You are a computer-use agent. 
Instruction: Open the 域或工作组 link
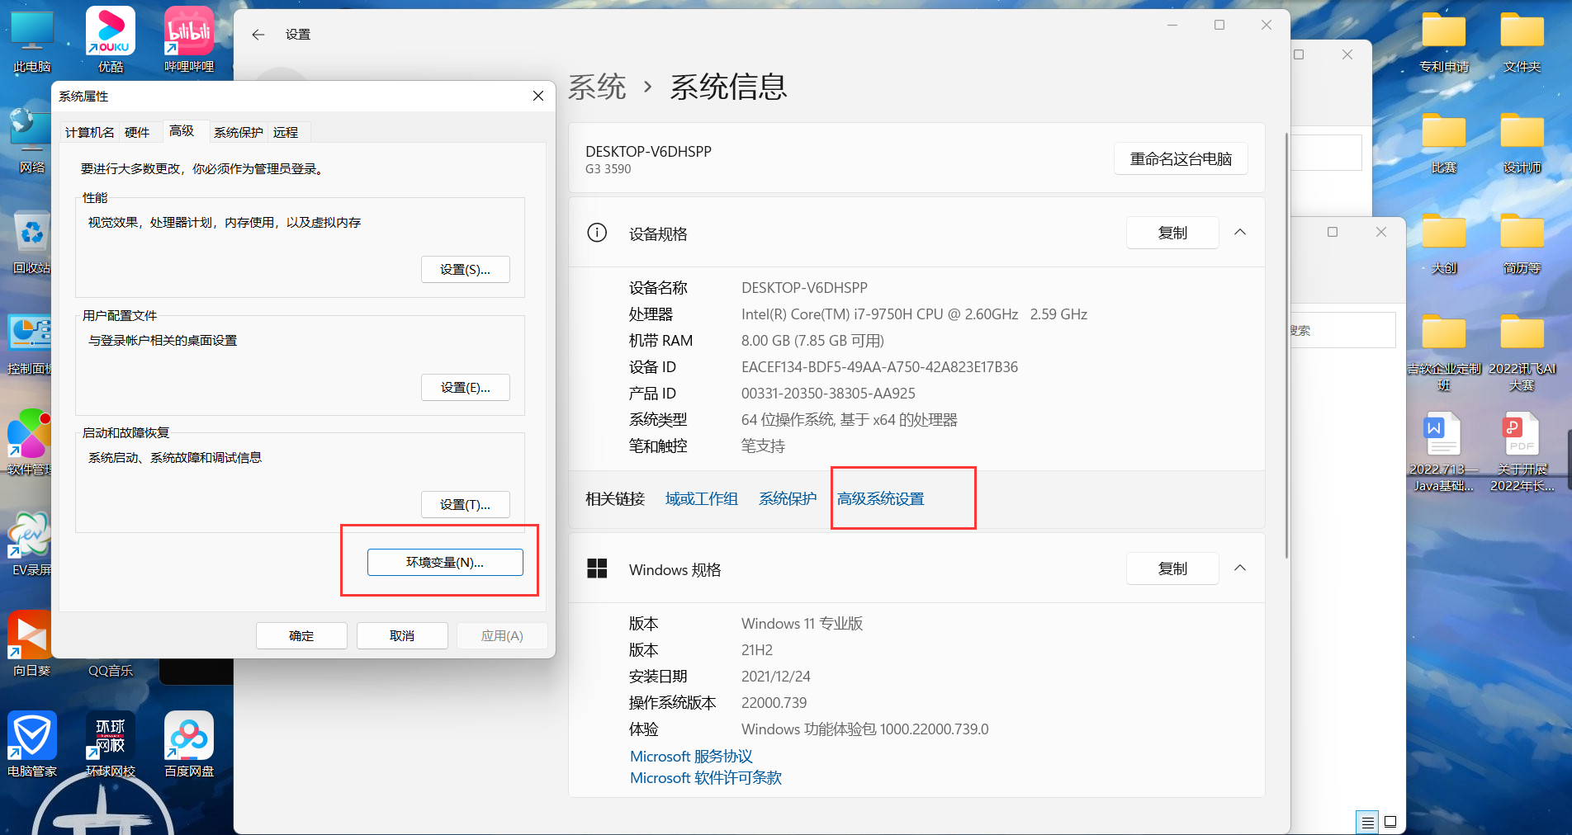[x=702, y=498]
